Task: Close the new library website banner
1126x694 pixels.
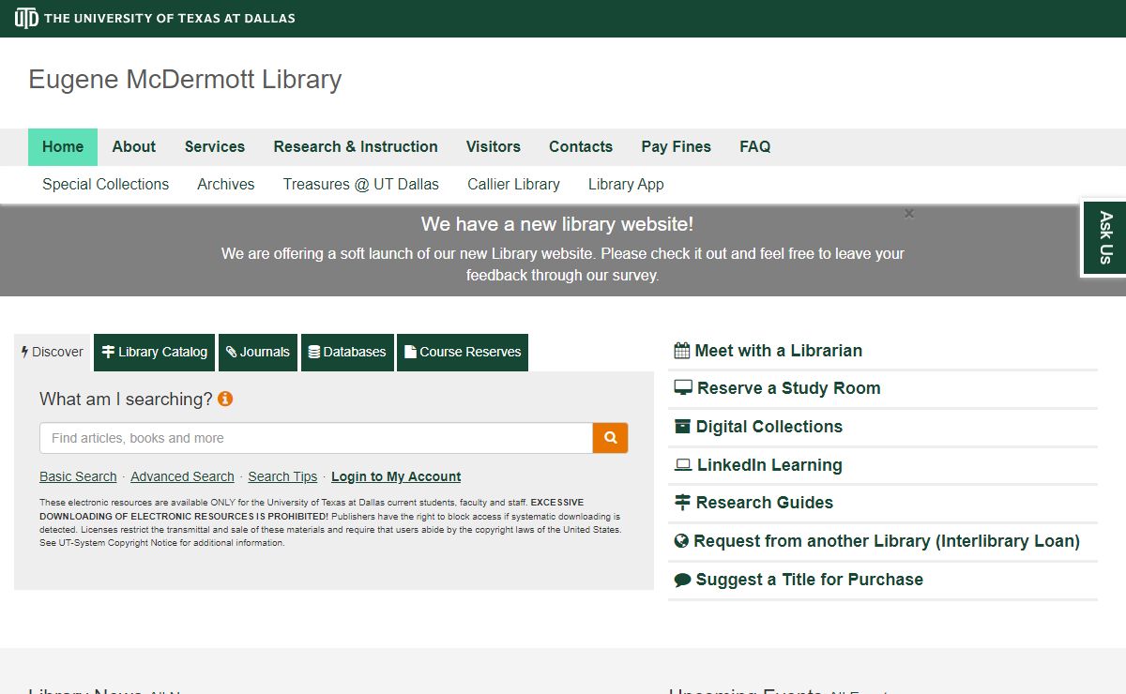Action: coord(908,214)
